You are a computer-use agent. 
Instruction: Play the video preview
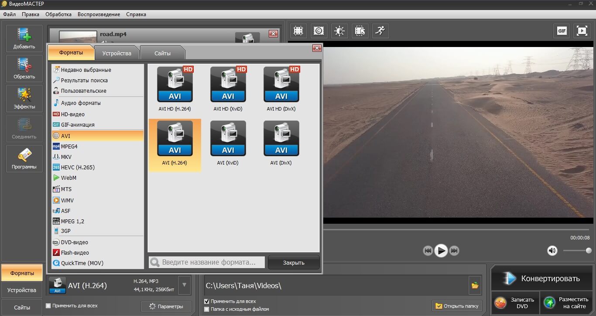tap(441, 251)
